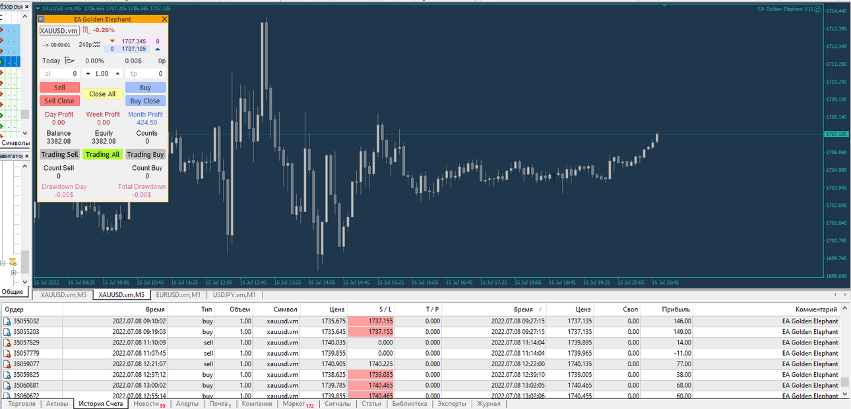
Task: Click the chart title dropdown triangle near XAUUSD.vm,M5
Action: 36,9
